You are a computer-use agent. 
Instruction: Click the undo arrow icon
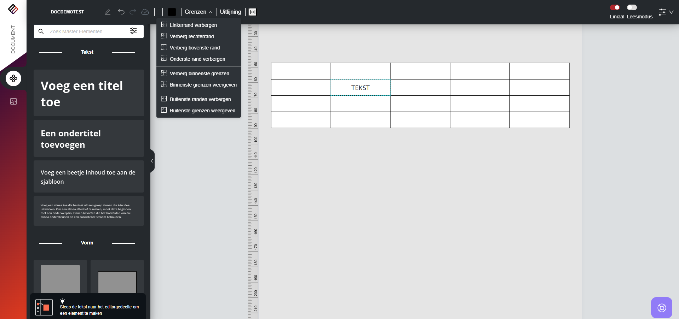pyautogui.click(x=121, y=12)
